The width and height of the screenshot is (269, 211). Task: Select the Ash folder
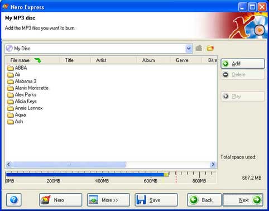click(x=15, y=122)
